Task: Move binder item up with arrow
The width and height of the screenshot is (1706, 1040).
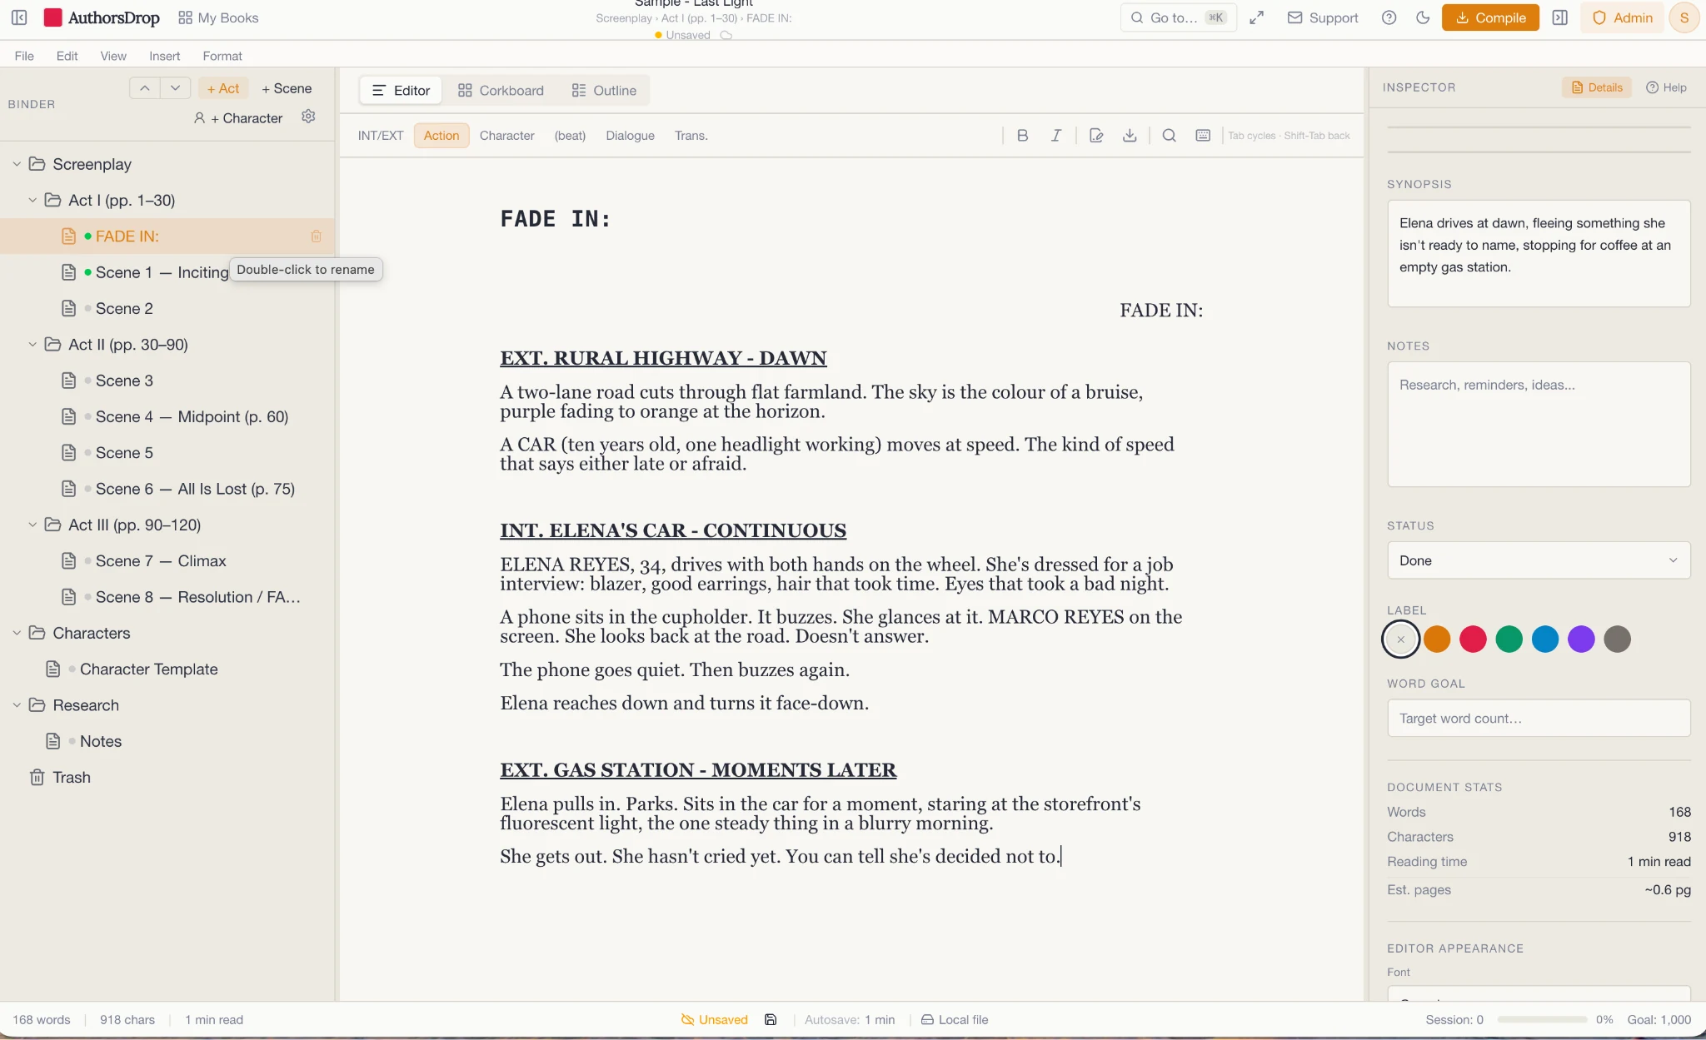Action: pyautogui.click(x=145, y=88)
